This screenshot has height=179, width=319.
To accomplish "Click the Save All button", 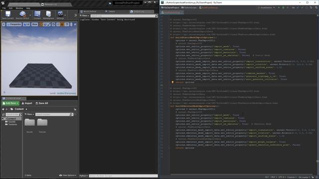I will point(42,103).
